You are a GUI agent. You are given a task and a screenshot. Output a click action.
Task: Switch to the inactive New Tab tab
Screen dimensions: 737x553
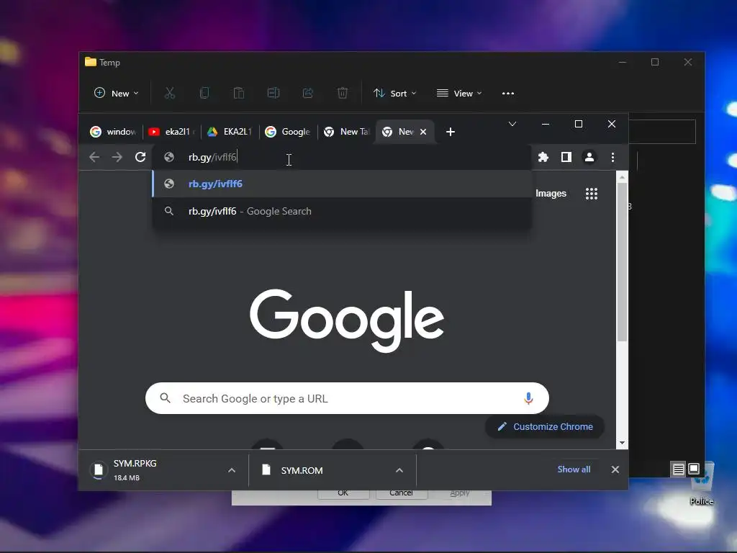[347, 132]
